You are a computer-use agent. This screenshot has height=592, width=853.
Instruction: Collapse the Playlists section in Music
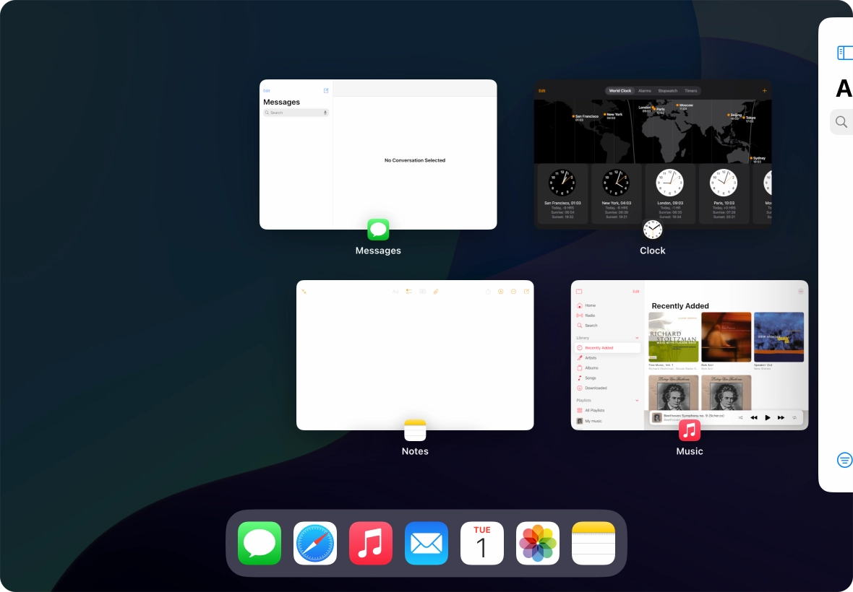pos(637,400)
